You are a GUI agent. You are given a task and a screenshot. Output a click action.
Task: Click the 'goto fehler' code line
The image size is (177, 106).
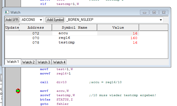(x=54, y=104)
